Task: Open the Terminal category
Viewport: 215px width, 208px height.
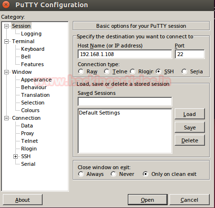Action: pyautogui.click(x=23, y=41)
